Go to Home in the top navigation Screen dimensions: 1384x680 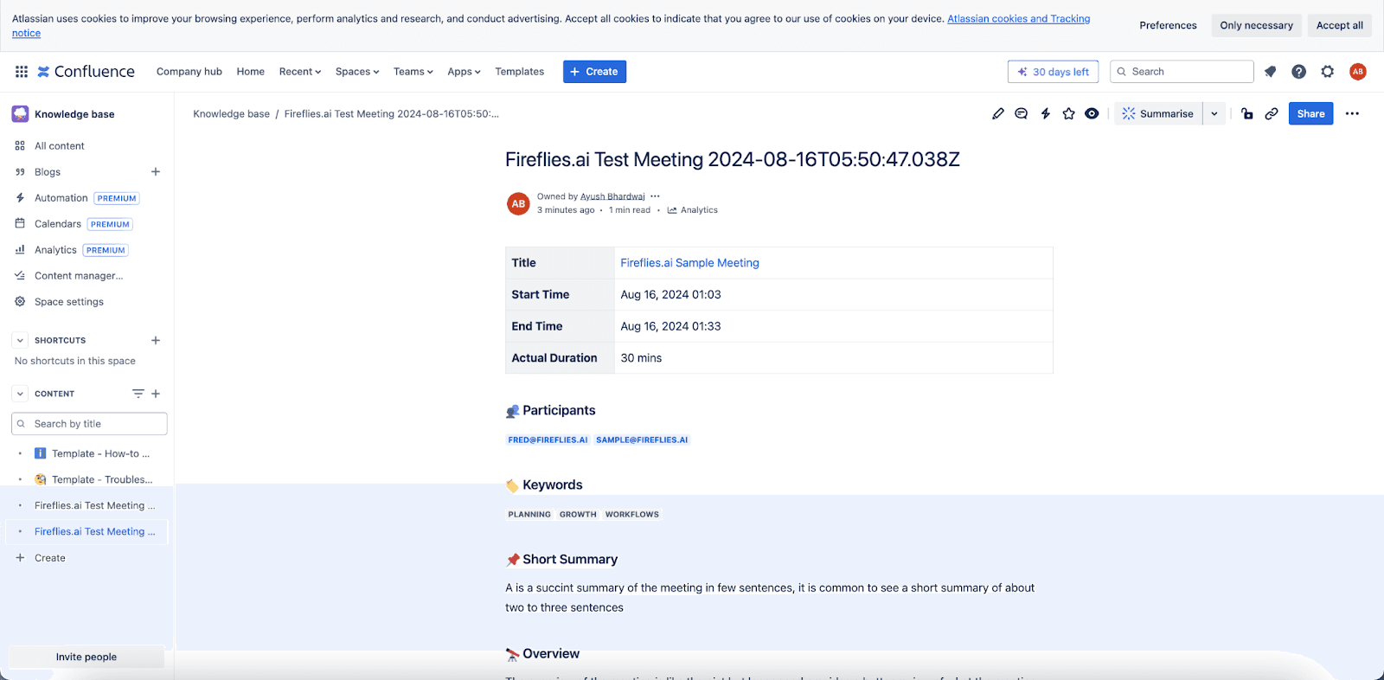(x=251, y=72)
